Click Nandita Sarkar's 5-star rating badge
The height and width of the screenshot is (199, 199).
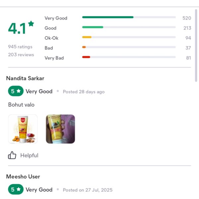tap(16, 91)
